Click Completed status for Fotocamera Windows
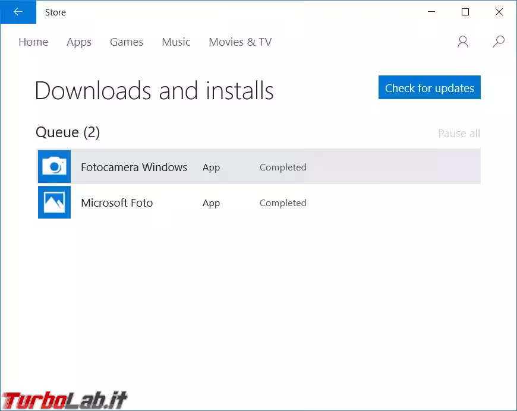 [283, 167]
